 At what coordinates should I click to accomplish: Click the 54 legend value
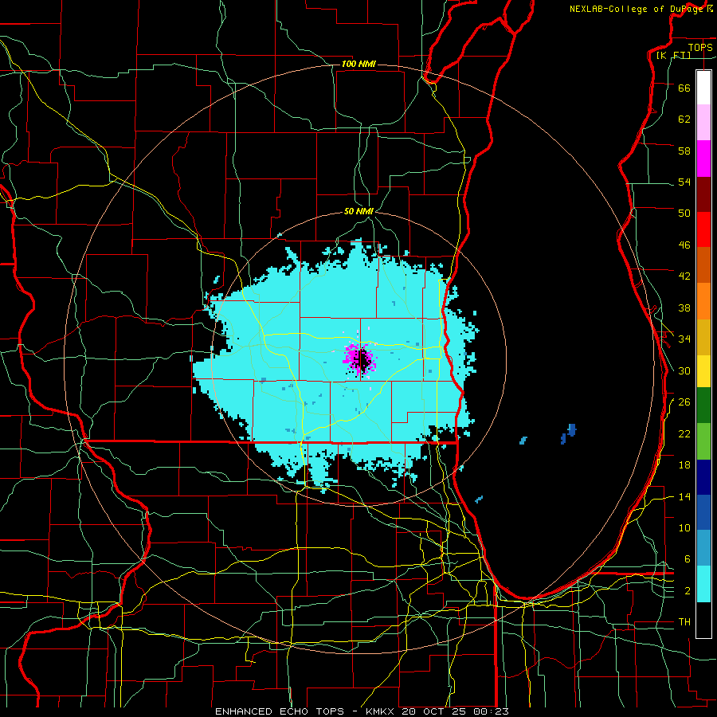684,182
